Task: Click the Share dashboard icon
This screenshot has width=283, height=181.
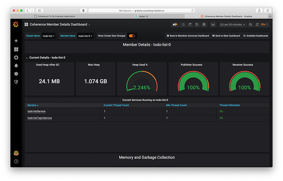Action: point(190,24)
